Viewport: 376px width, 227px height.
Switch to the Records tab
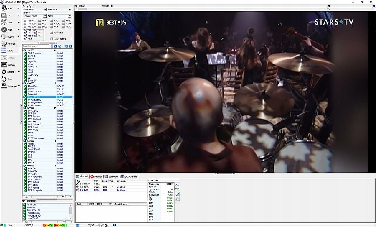point(97,176)
